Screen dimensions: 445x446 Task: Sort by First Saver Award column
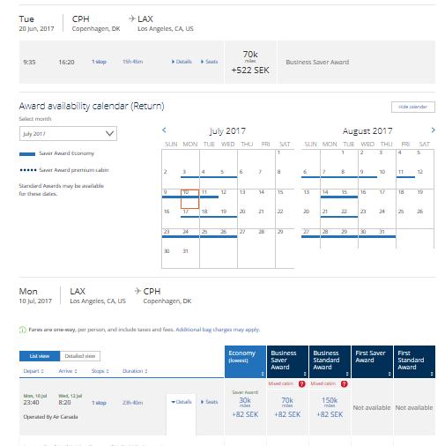(x=372, y=361)
